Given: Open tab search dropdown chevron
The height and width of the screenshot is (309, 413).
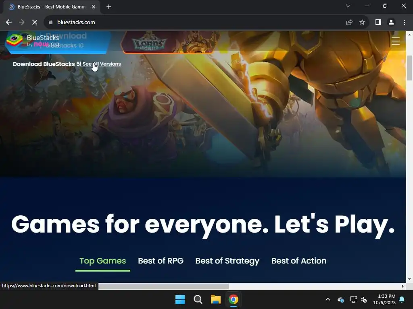Looking at the screenshot, I should coord(348,6).
